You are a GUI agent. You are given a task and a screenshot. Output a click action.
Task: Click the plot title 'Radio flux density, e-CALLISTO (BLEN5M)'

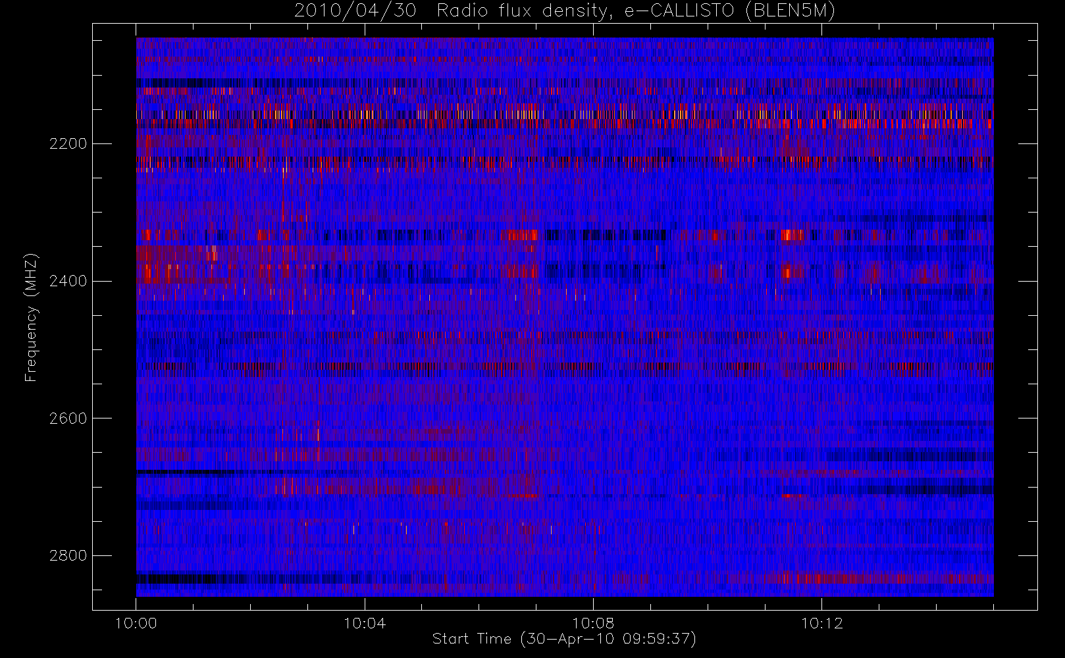[636, 11]
